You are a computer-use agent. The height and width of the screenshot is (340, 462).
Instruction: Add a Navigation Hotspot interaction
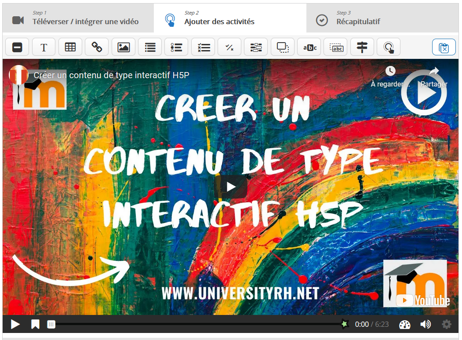(389, 47)
